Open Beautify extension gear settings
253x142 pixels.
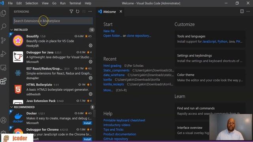[x=91, y=46]
